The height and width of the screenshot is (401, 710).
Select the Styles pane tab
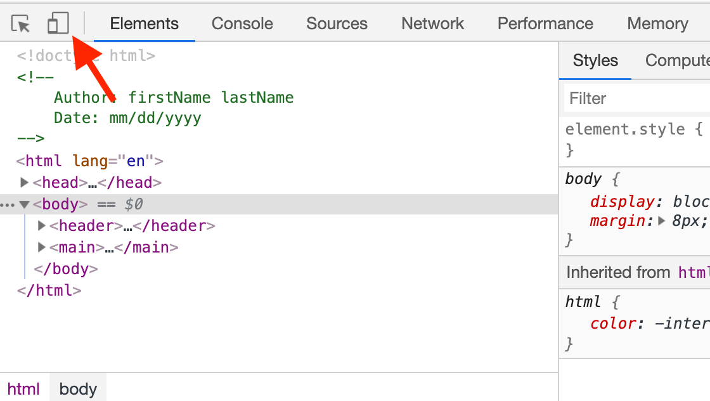[595, 60]
